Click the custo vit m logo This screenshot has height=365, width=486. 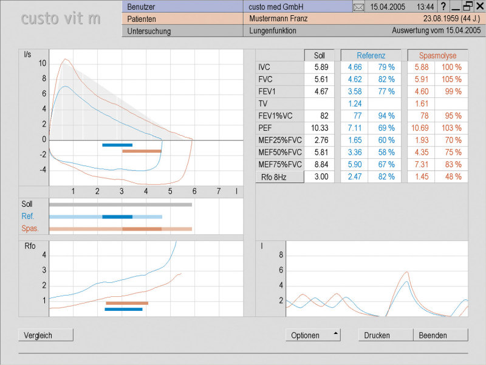tap(61, 18)
